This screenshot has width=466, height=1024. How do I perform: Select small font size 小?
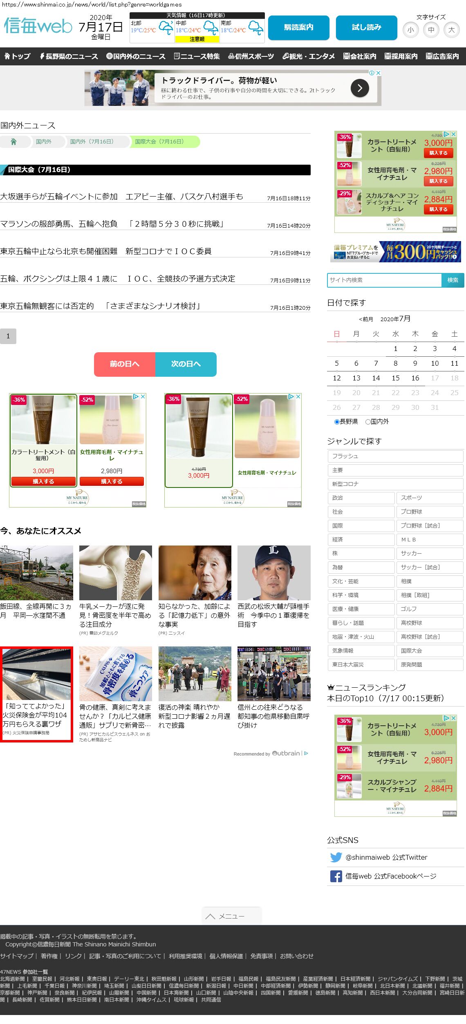click(411, 30)
